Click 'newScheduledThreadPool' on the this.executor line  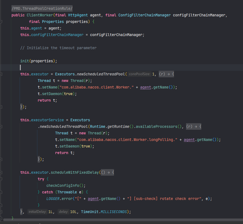click(101, 74)
